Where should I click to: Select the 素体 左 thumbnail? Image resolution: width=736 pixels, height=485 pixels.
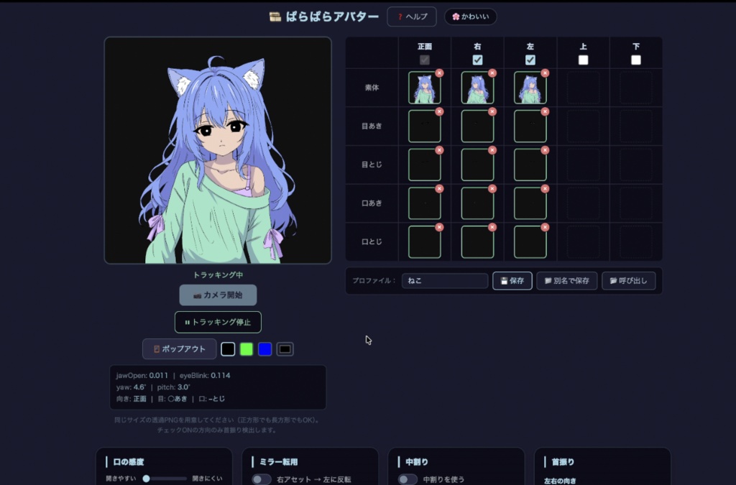tap(530, 88)
